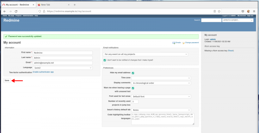
Task: Switch to the My account - Redmine tab
Action: coord(19,5)
